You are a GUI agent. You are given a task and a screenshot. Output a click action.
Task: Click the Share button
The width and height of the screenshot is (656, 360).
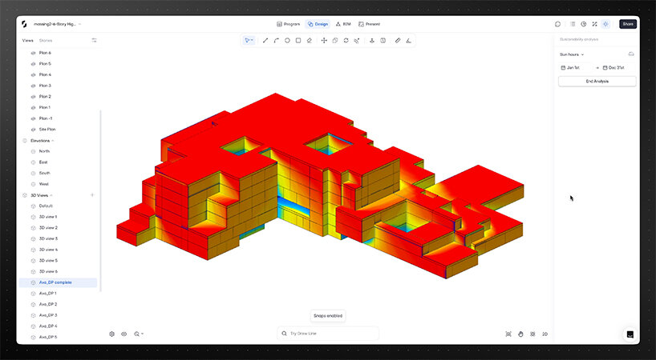tap(628, 24)
